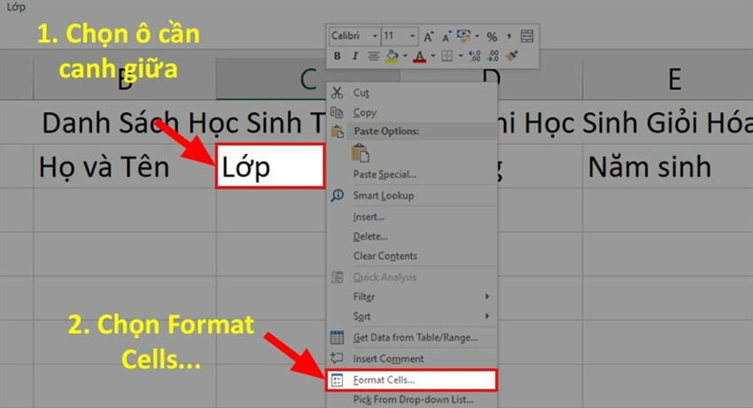The height and width of the screenshot is (408, 753).
Task: Apply italic from the mini toolbar
Action: point(355,56)
